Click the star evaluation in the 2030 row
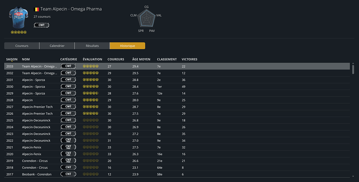The width and height of the screenshot is (359, 182). click(x=91, y=86)
